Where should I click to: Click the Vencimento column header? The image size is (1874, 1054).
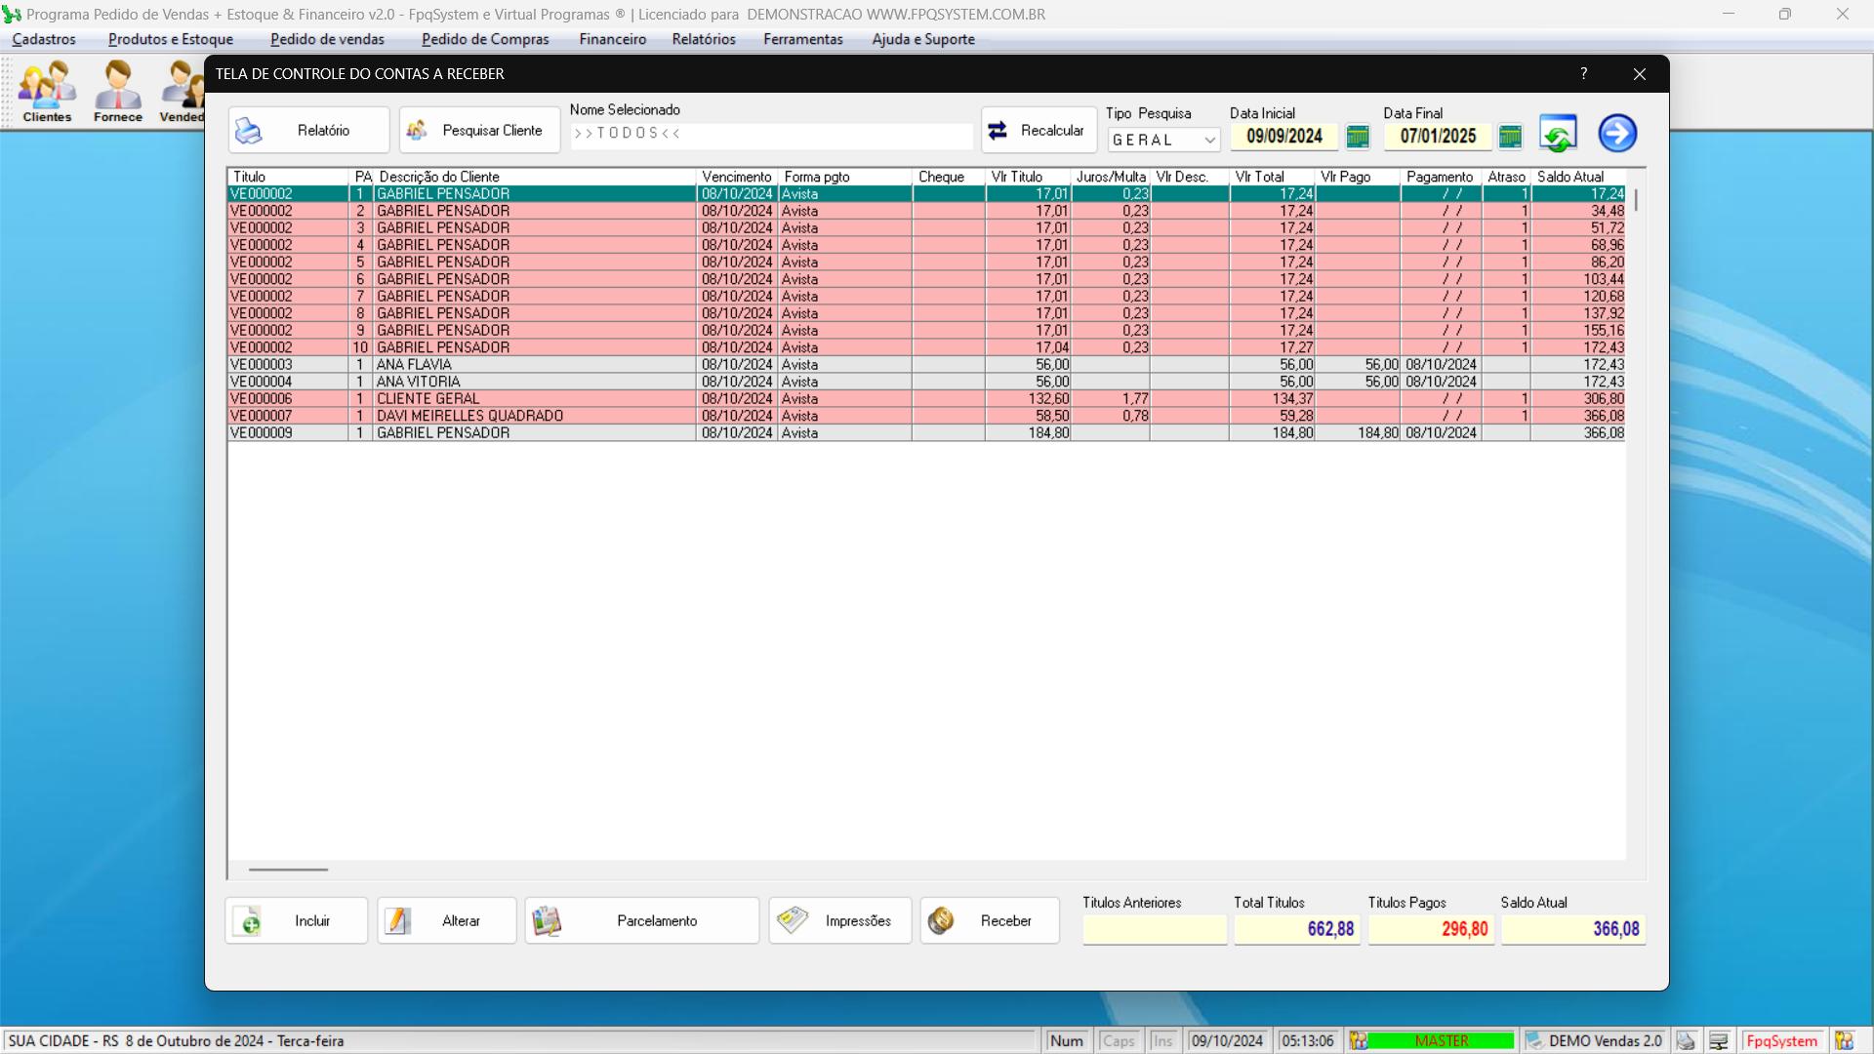(x=737, y=177)
